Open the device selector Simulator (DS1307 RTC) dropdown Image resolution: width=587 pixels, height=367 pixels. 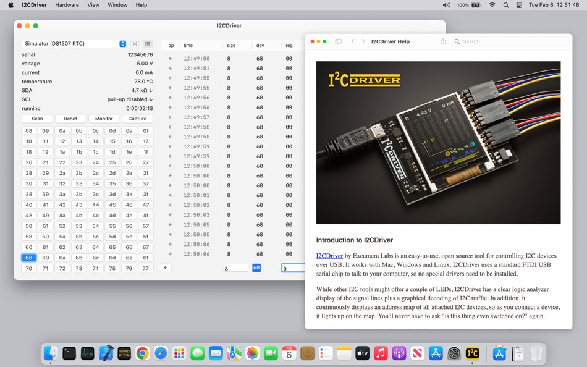[74, 44]
